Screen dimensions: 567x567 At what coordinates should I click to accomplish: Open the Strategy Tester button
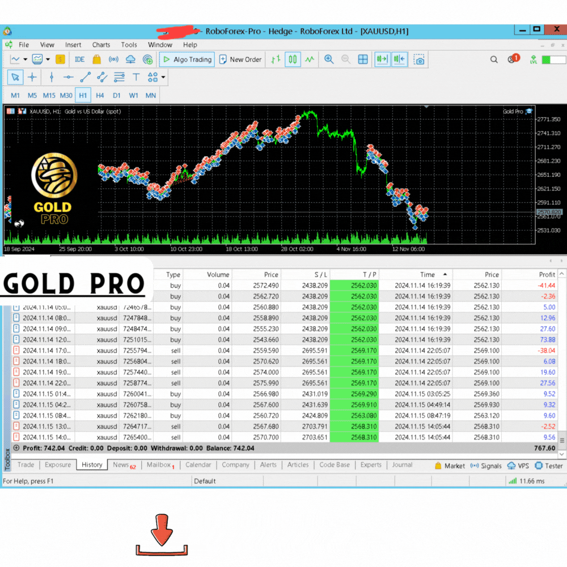pos(549,466)
